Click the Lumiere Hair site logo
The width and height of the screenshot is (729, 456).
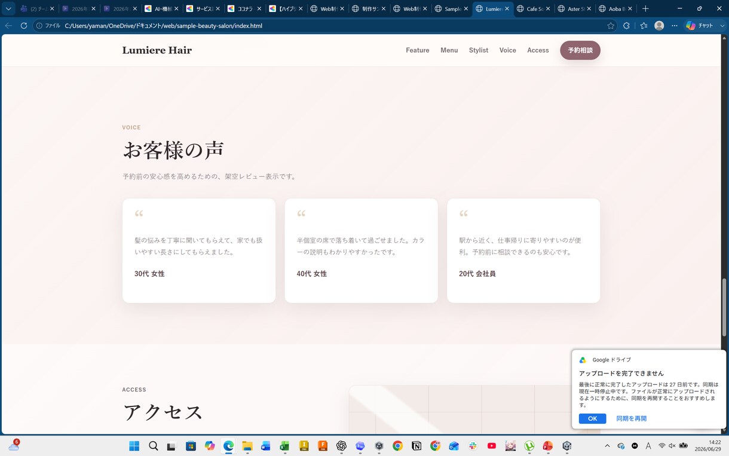[157, 50]
